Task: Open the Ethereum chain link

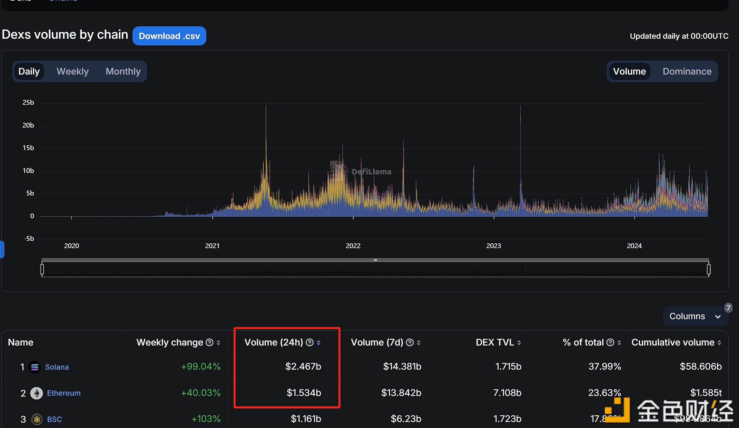Action: (x=64, y=393)
